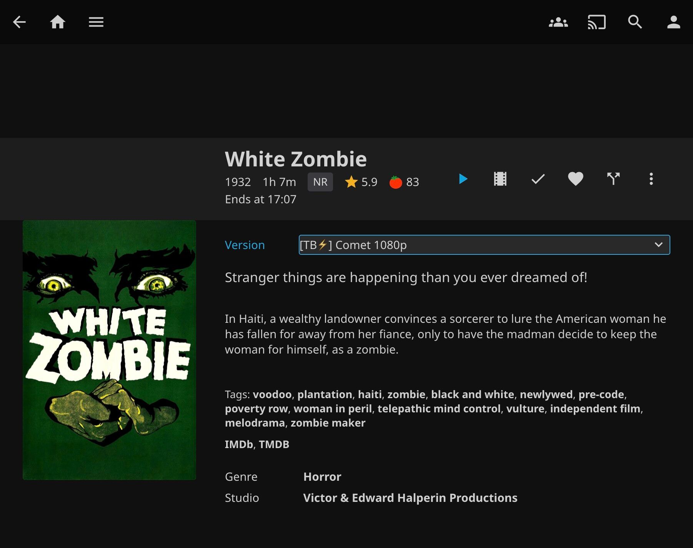Click the split versions icon
The image size is (693, 548).
tap(613, 179)
